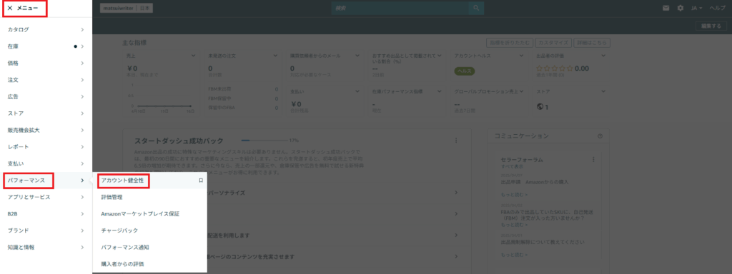Expand the パーソナライズ row chevron
The height and width of the screenshot is (274, 732).
coord(456,193)
